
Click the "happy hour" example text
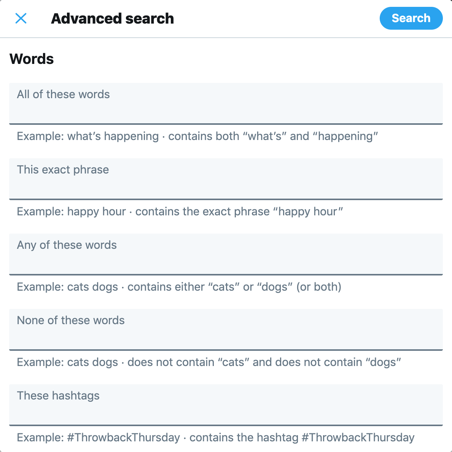(180, 212)
